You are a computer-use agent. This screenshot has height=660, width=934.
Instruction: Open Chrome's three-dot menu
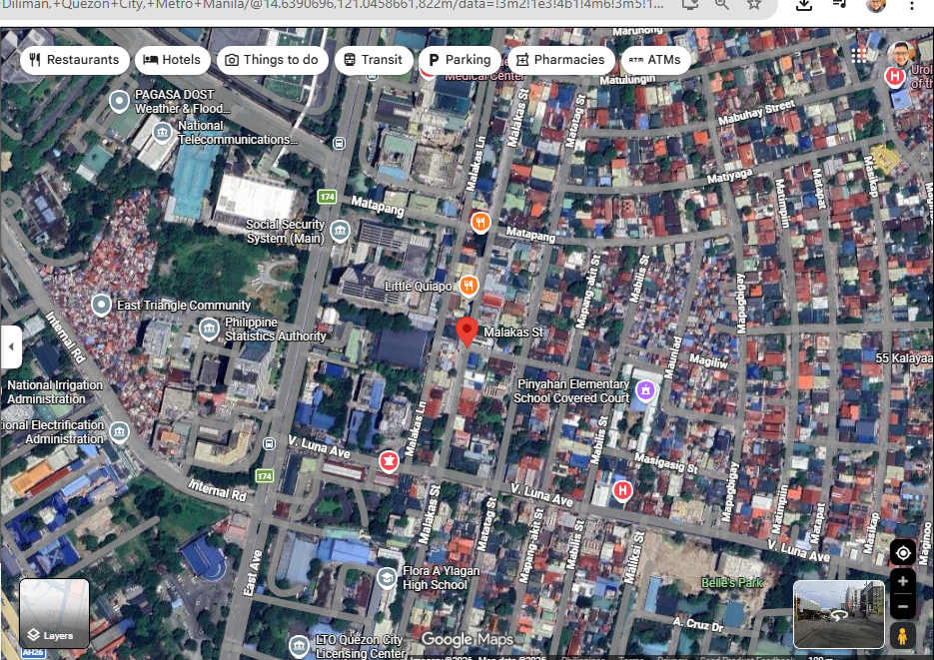click(x=911, y=5)
